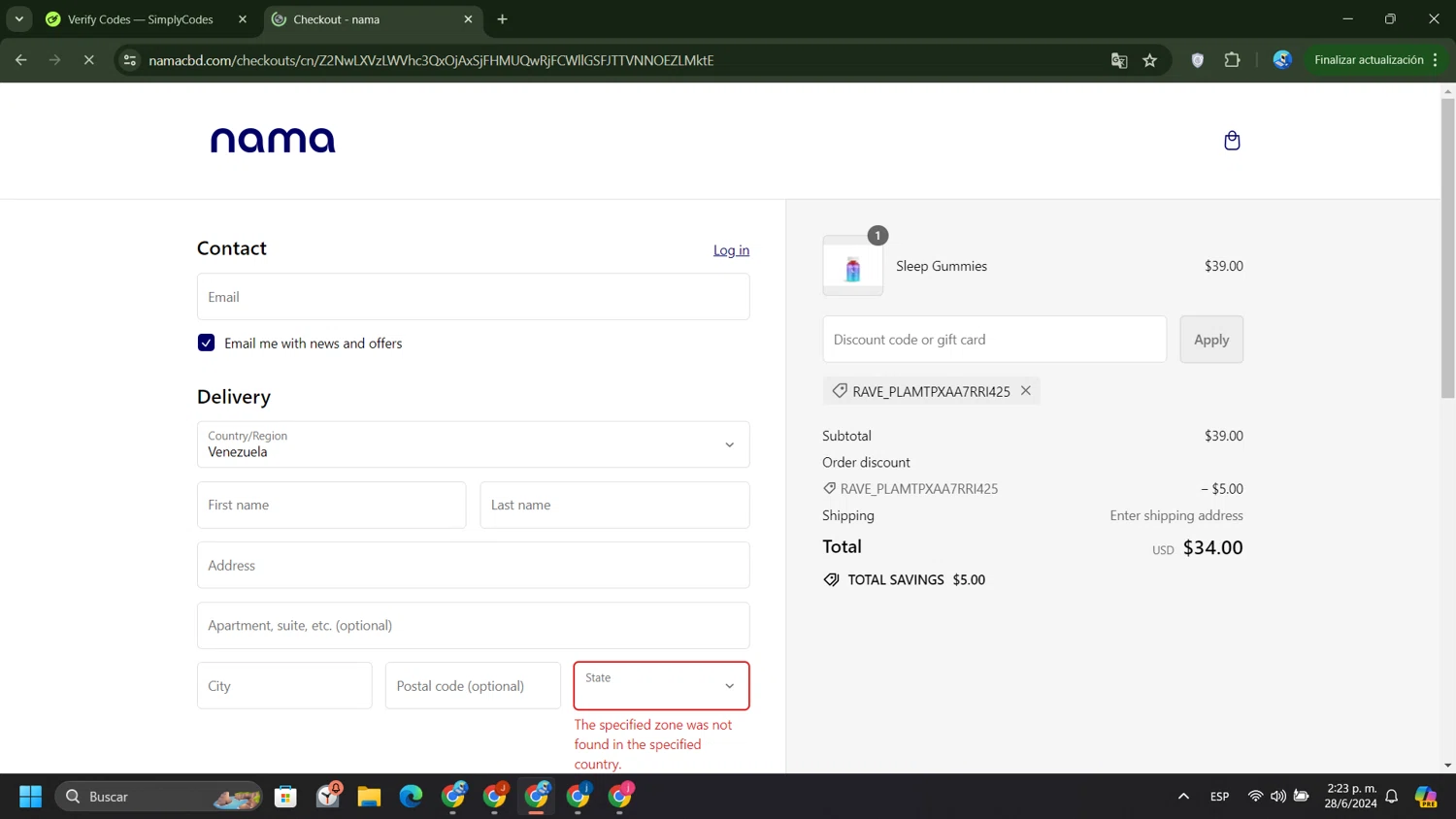Screen dimensions: 1456x819
Task: Click the Log in link
Action: 731,250
